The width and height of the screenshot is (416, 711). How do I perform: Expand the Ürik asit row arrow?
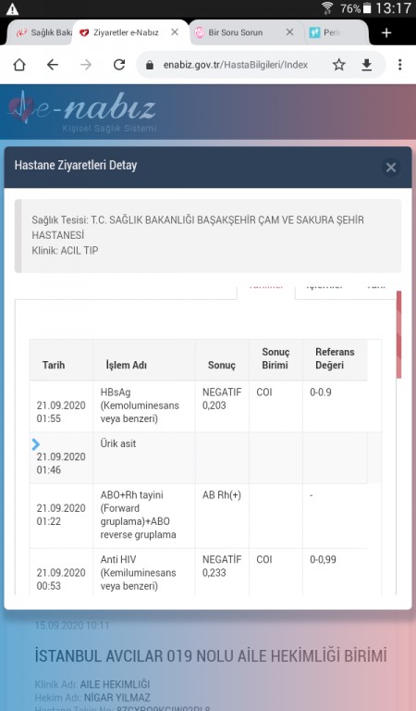36,444
